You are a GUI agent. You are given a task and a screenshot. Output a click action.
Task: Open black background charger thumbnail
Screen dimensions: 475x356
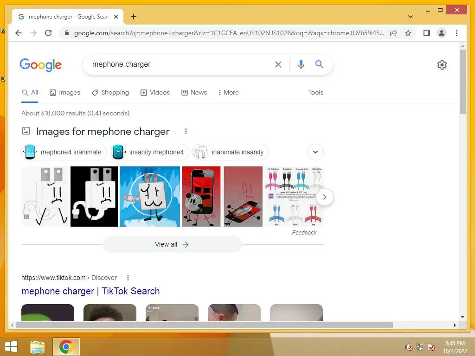click(94, 196)
